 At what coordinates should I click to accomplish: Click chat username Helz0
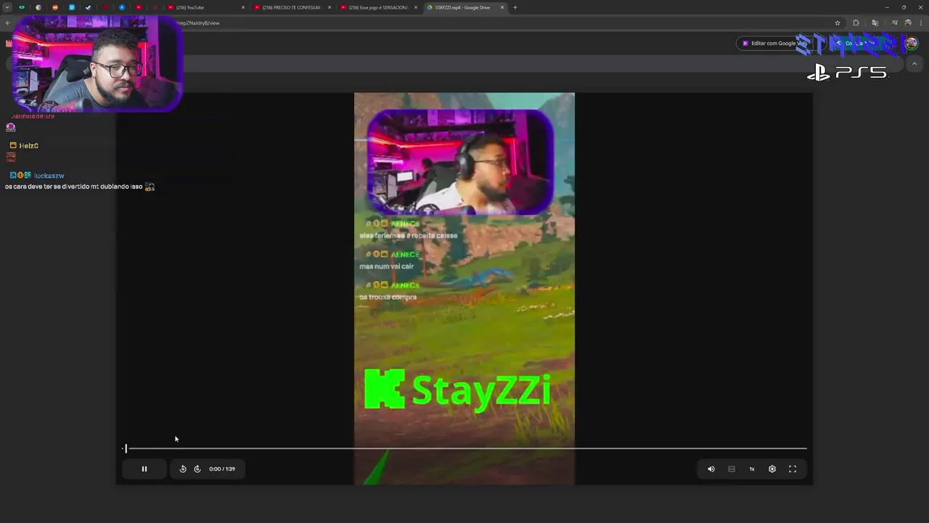point(29,146)
